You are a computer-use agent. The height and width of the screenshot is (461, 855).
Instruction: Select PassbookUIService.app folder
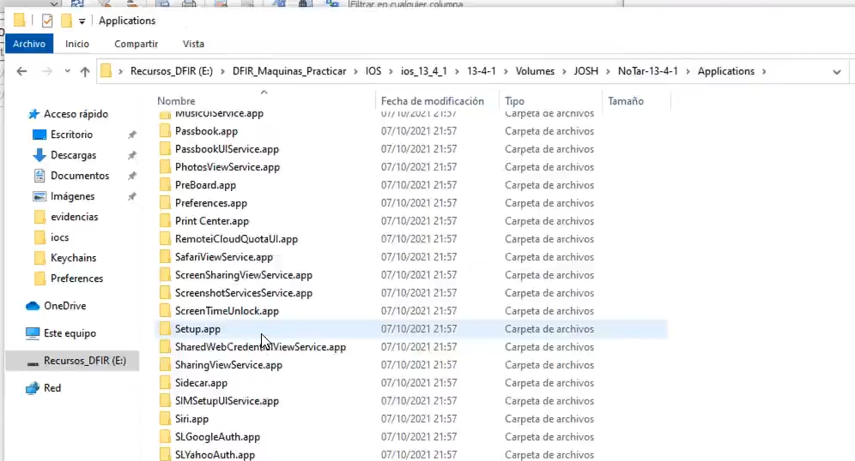[227, 149]
